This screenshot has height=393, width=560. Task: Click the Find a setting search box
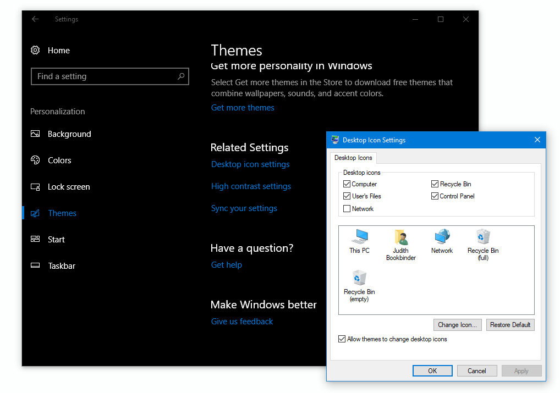click(x=109, y=76)
